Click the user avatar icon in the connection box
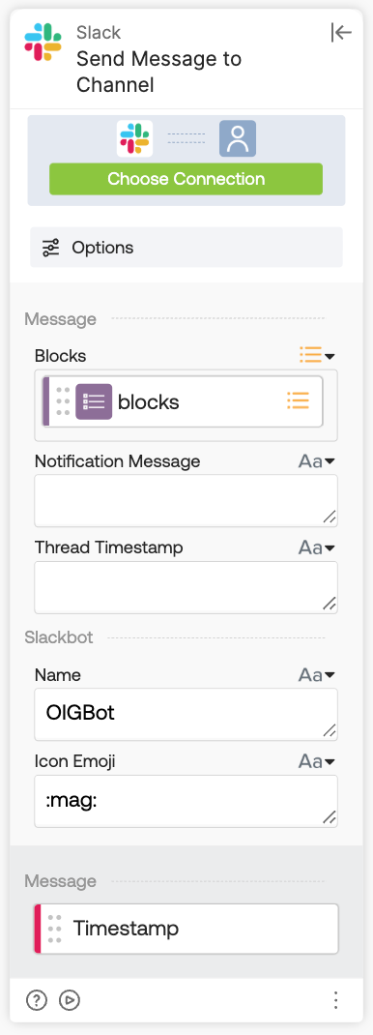Image resolution: width=373 pixels, height=1035 pixels. [238, 138]
